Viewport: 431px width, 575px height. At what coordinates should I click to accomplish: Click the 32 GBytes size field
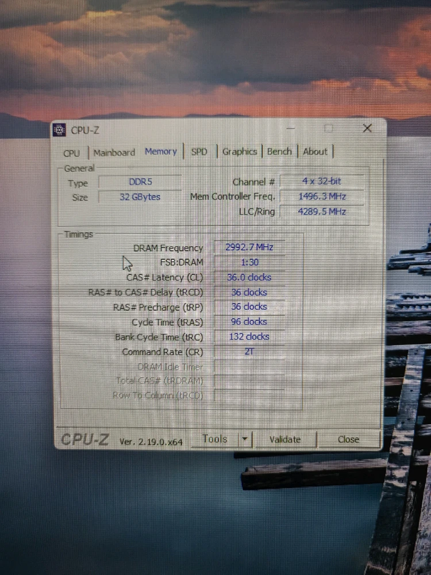[x=140, y=197]
